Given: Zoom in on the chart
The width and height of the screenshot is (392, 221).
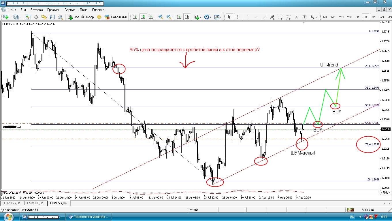Looking at the screenshot, I should (161, 17).
